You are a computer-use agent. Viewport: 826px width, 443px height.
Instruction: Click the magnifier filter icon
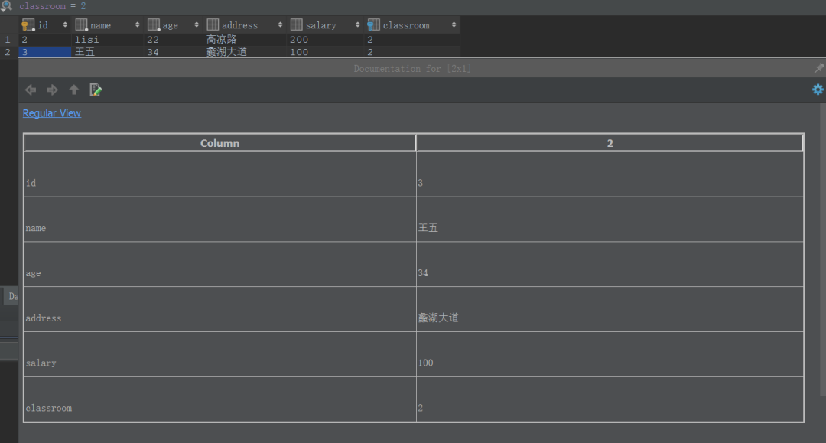pos(6,6)
